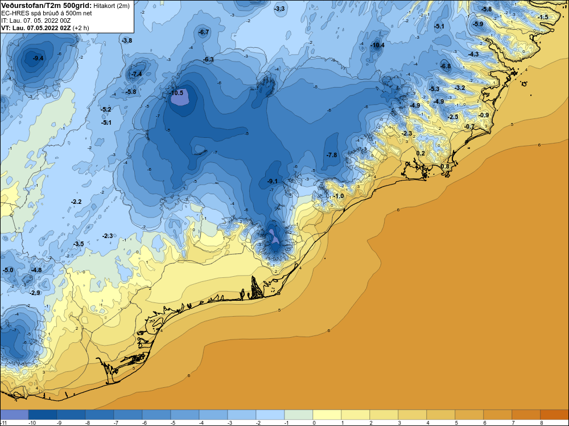569x426 pixels.
Task: Click the dark orange legend swatch right of 8
Action: (554, 415)
